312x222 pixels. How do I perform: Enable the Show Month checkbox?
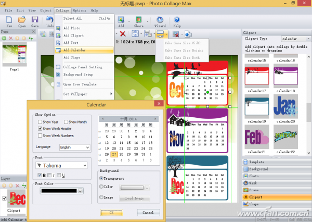[66, 122]
